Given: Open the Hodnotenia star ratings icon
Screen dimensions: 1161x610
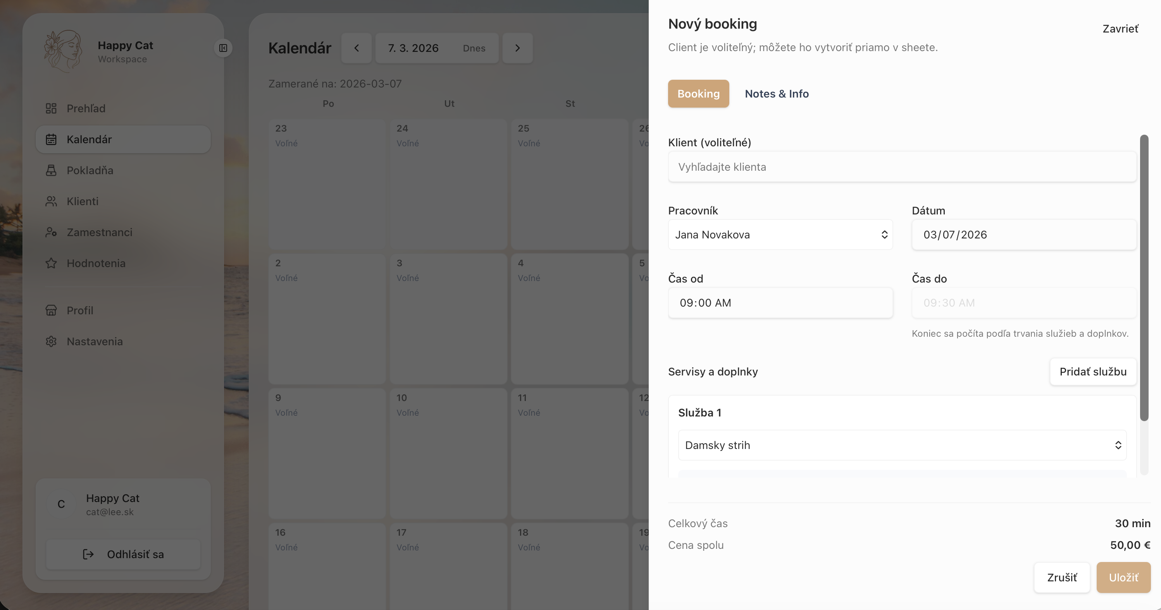Looking at the screenshot, I should click(51, 263).
